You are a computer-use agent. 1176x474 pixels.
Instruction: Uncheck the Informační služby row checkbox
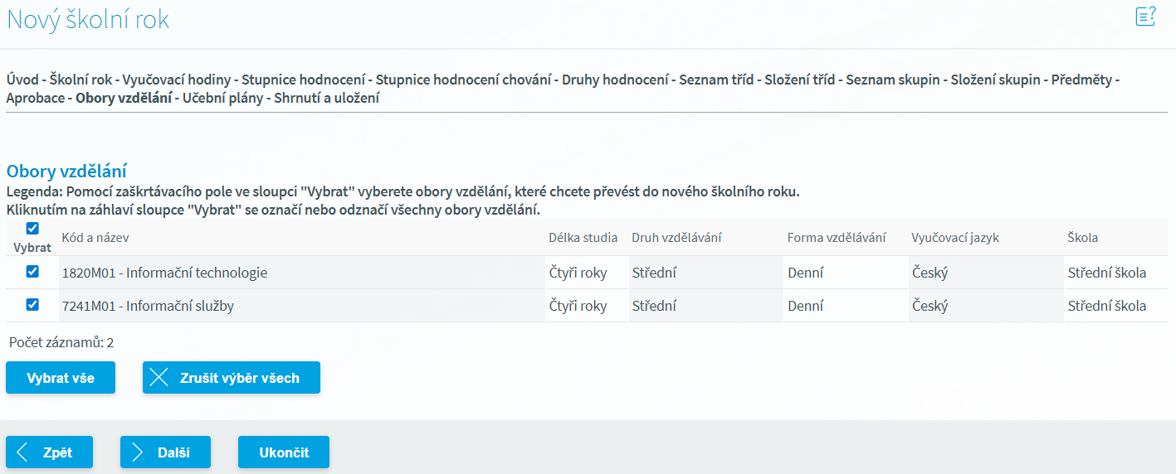tap(32, 305)
